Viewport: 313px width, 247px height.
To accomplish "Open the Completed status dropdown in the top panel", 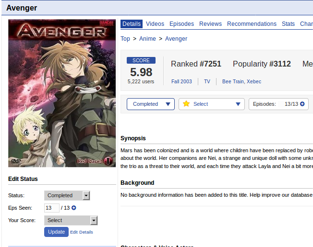I will [151, 104].
